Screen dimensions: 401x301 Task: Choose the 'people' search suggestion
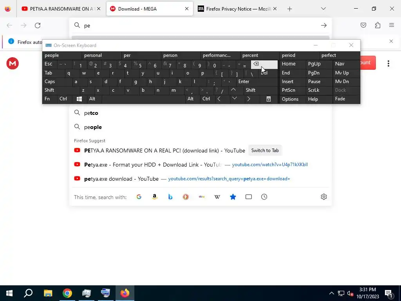click(x=200, y=127)
